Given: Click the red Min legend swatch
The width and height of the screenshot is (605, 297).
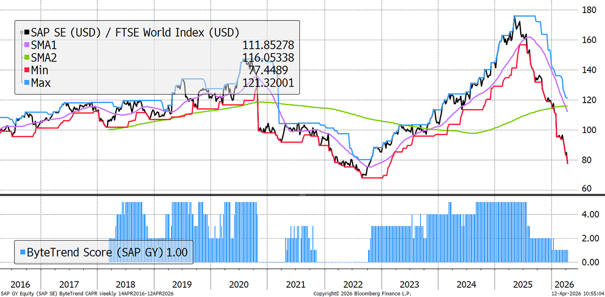Looking at the screenshot, I should 27,70.
